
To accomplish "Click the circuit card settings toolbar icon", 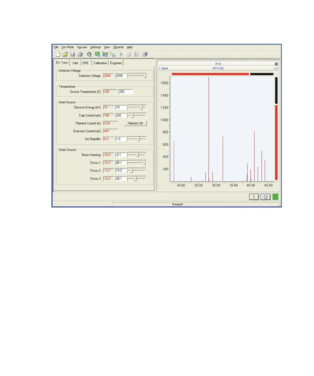I will [x=105, y=54].
